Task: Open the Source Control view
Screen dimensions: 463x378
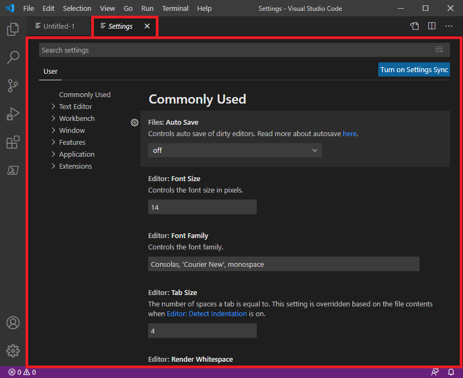Action: click(12, 86)
